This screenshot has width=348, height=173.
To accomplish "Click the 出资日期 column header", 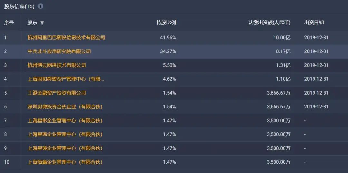I will 314,23.
